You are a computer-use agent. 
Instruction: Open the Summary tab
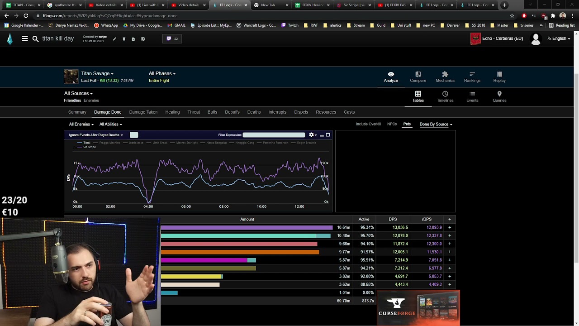coord(77,112)
